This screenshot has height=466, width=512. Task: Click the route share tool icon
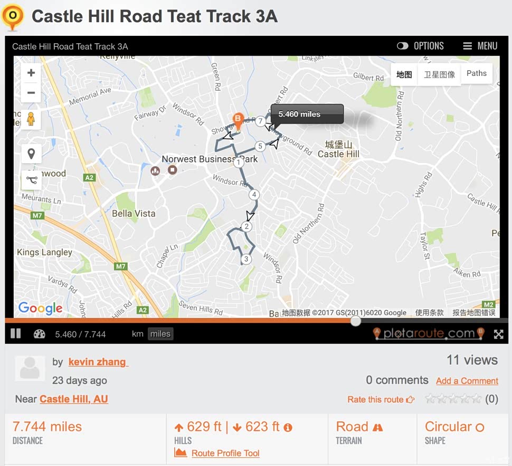click(x=31, y=179)
